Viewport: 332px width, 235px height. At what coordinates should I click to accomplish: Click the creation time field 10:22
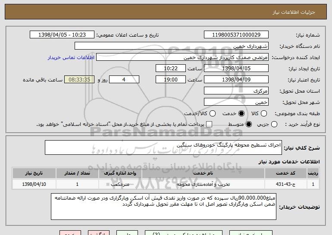click(171, 69)
